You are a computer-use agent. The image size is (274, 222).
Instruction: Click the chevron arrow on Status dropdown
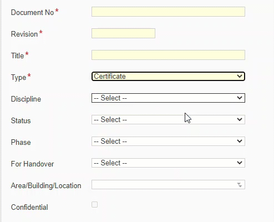[x=240, y=119]
